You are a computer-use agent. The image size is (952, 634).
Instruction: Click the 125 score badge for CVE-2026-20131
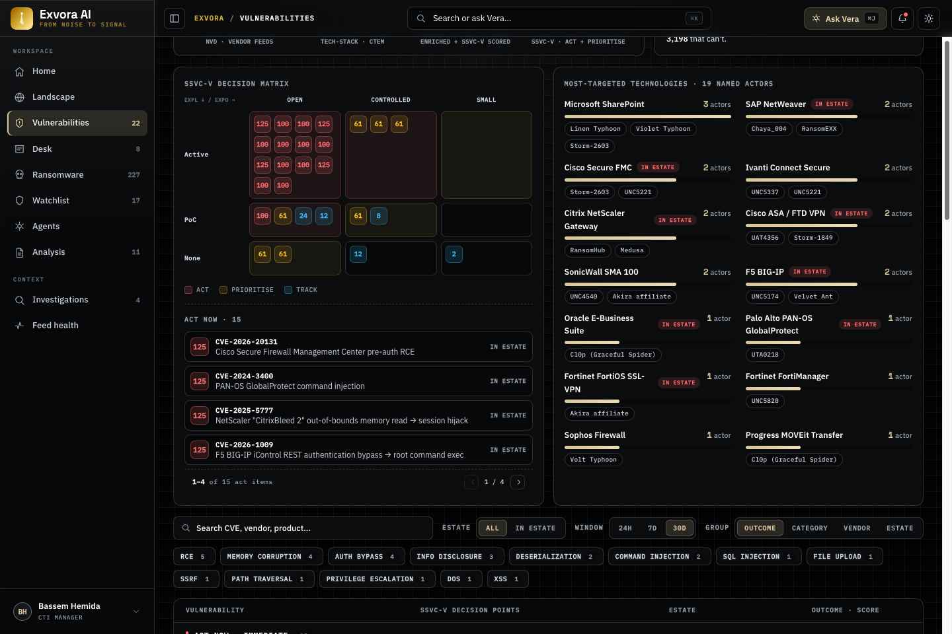point(200,347)
